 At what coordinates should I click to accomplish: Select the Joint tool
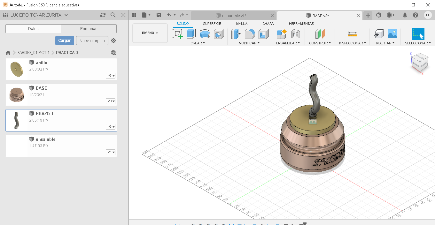(296, 34)
